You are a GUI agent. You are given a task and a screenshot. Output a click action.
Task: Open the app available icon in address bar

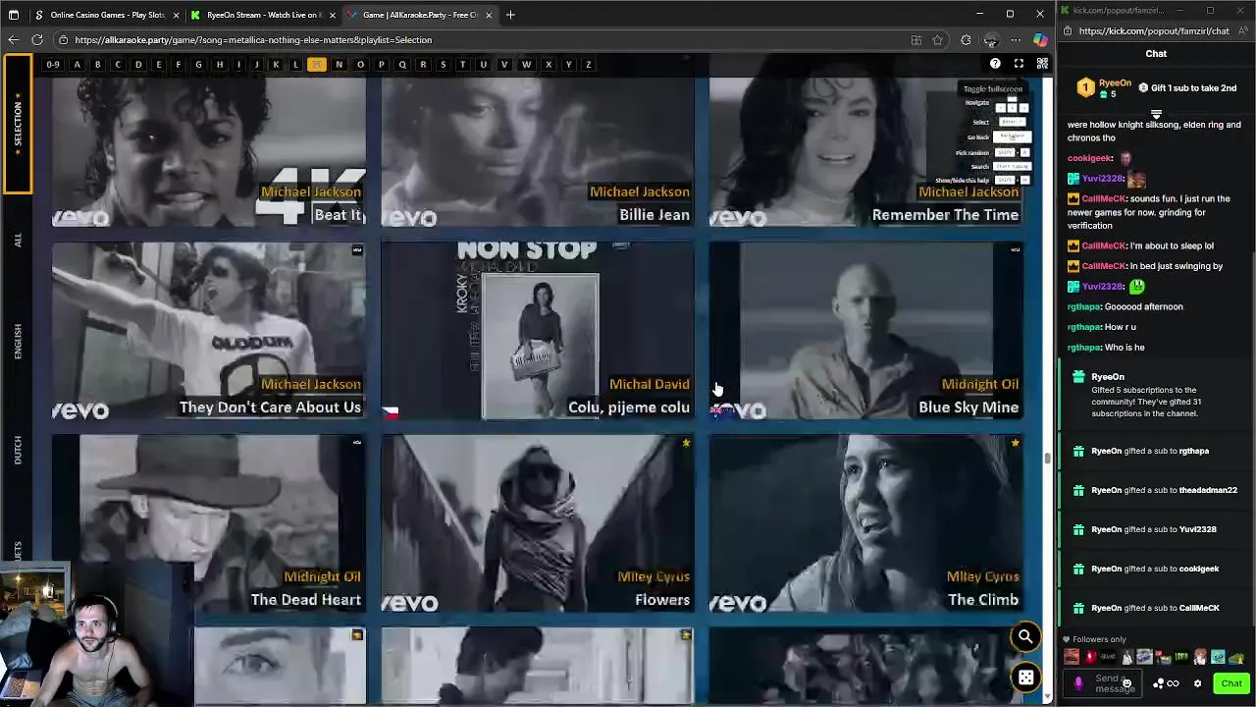[x=916, y=40]
